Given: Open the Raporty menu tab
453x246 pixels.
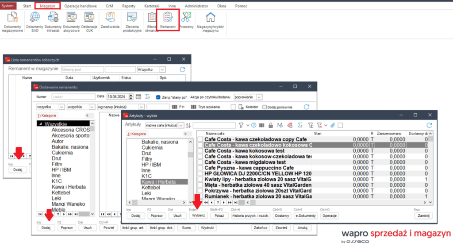Looking at the screenshot, I should [129, 6].
